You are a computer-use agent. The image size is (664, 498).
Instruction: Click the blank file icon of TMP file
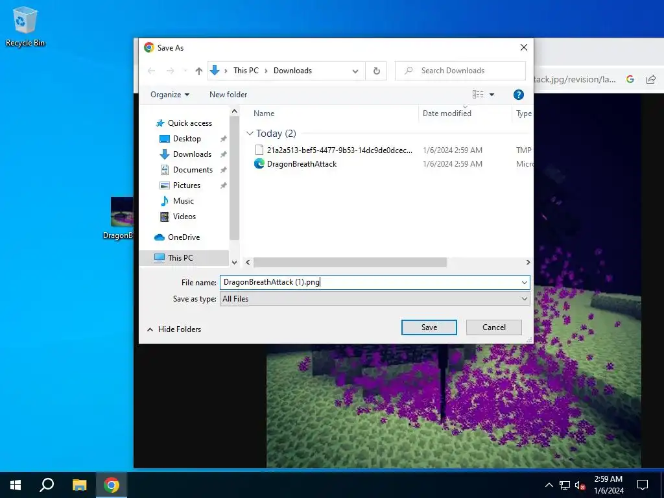click(259, 150)
